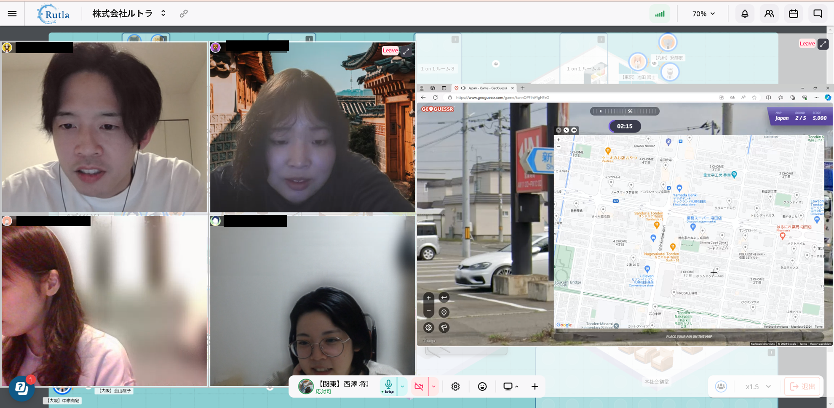Open the hamburger menu
This screenshot has width=834, height=408.
point(12,13)
